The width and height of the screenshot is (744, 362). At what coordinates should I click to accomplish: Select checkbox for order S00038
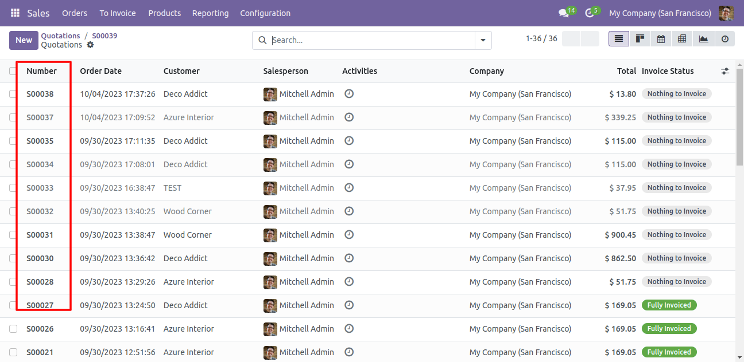pos(13,94)
